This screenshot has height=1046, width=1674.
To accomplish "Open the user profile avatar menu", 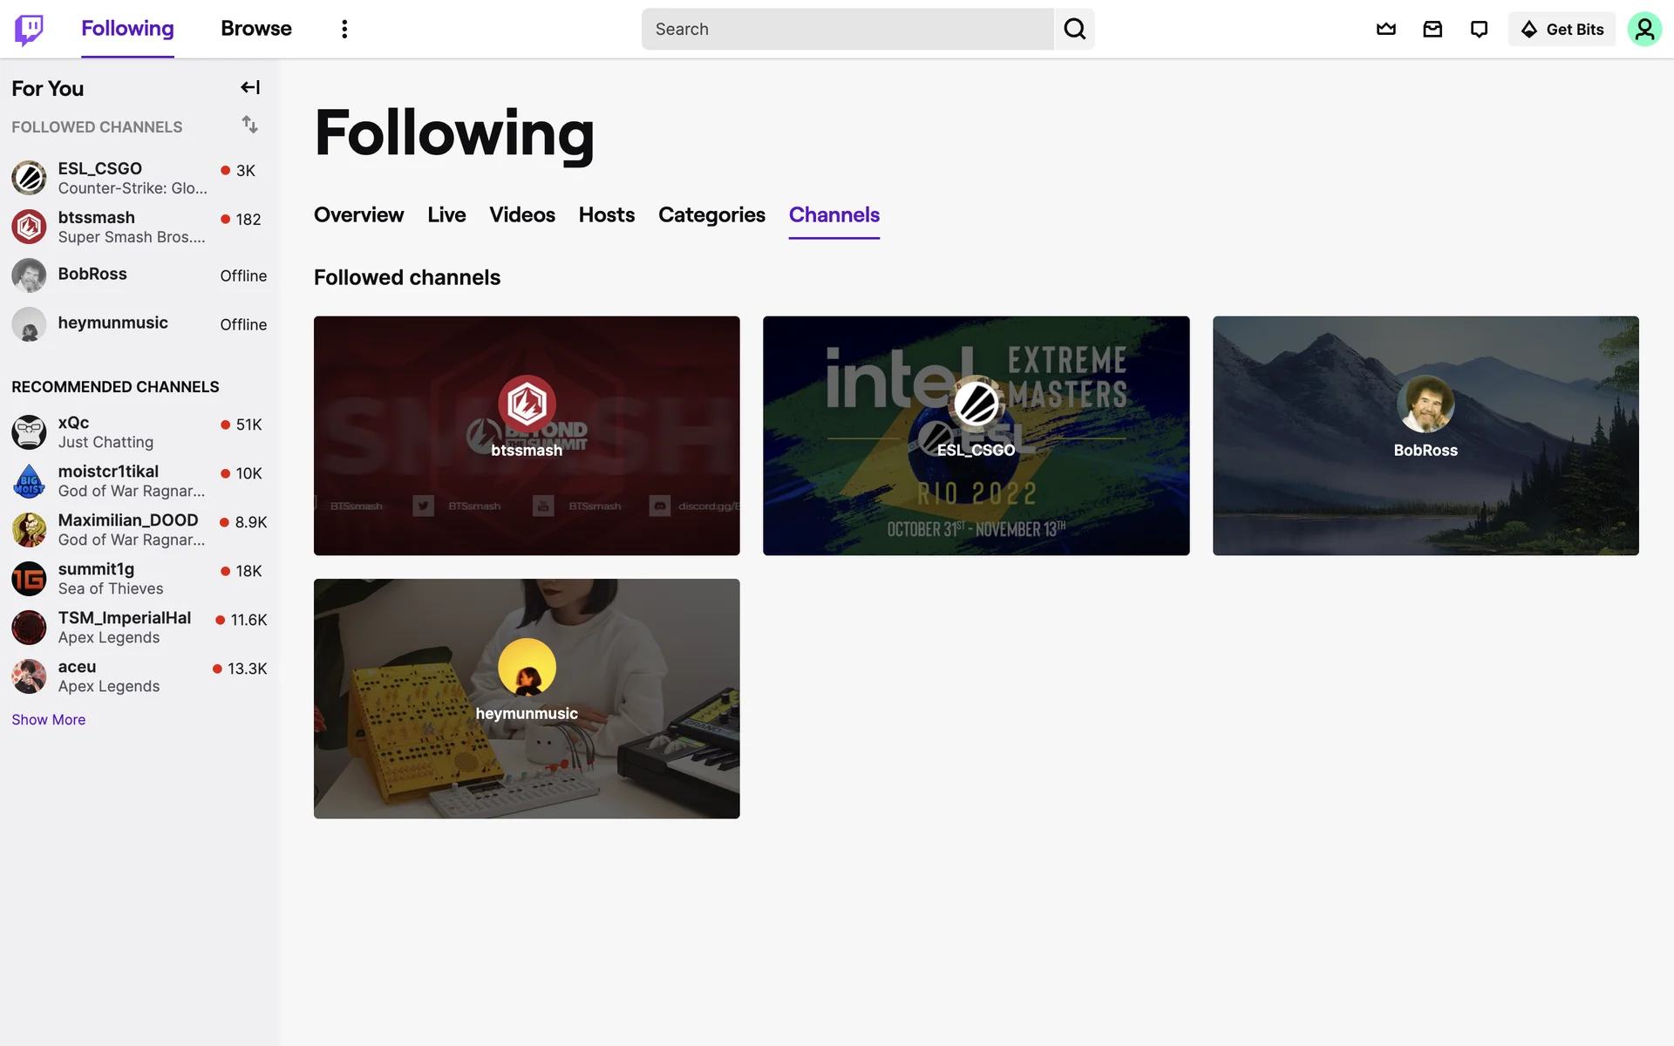I will (1643, 30).
